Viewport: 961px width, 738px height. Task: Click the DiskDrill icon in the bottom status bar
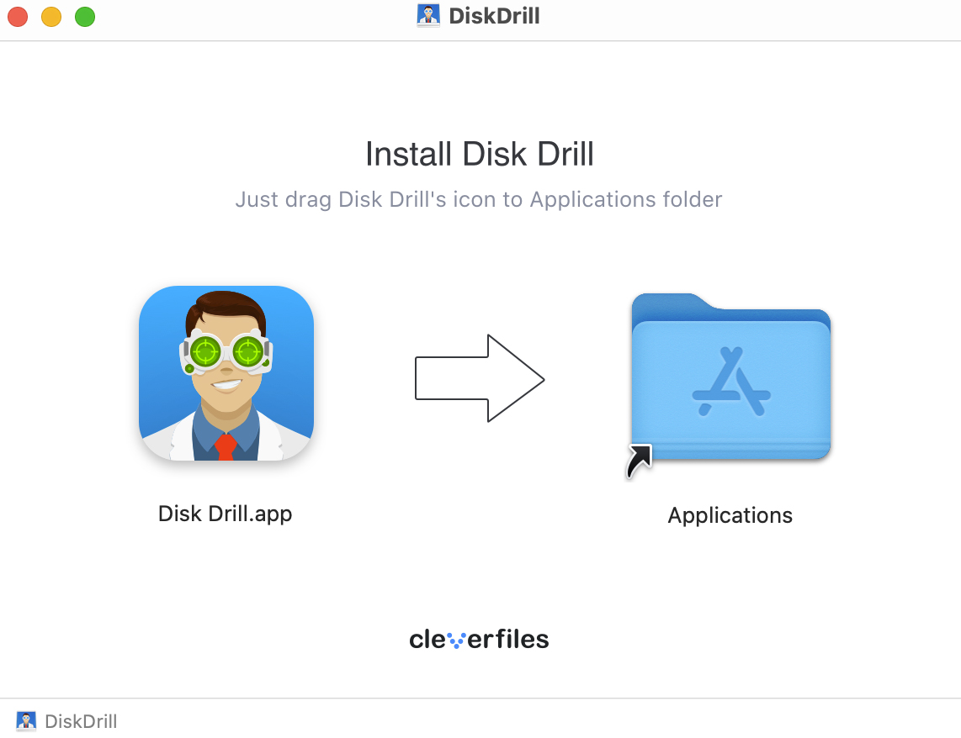pos(26,720)
